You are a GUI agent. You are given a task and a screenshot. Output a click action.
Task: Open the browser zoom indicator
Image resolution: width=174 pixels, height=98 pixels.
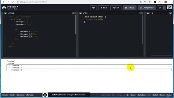coord(145,2)
